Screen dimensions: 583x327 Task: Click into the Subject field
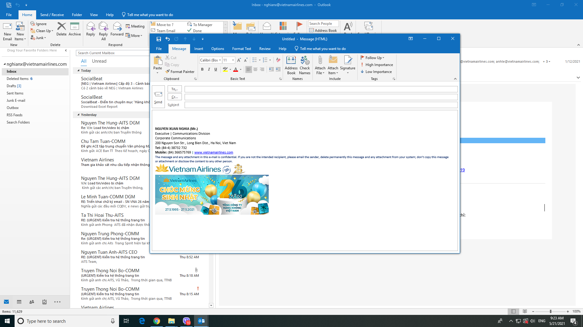tap(321, 105)
